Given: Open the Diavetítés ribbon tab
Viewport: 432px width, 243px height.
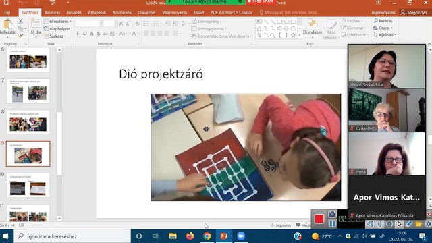Looking at the screenshot, I should (x=146, y=12).
